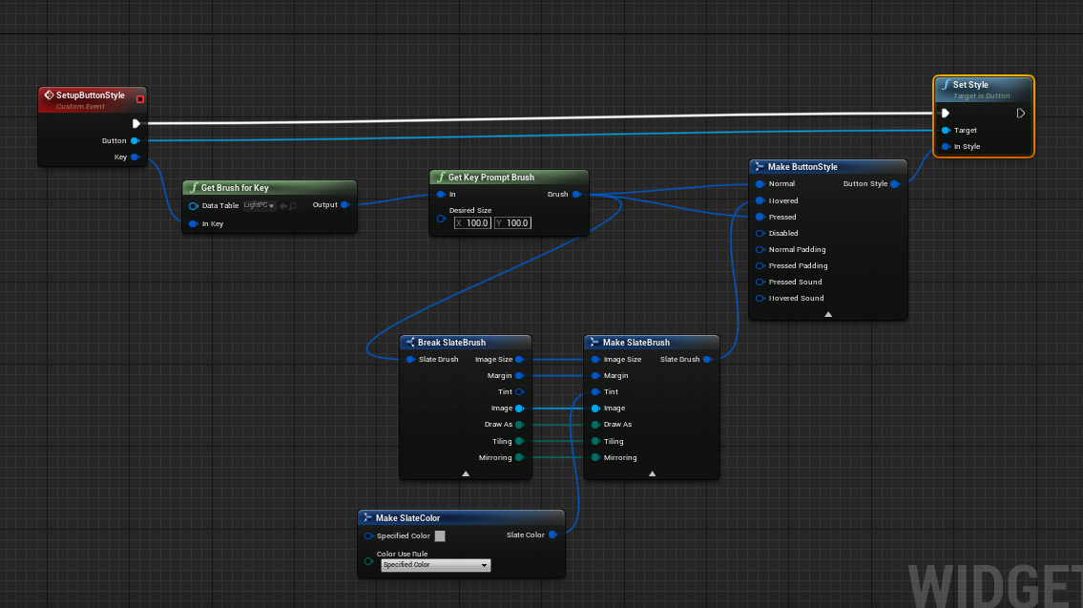
Task: Click the Hovered Sound pin on Make ButtonStyle
Action: [x=760, y=299]
